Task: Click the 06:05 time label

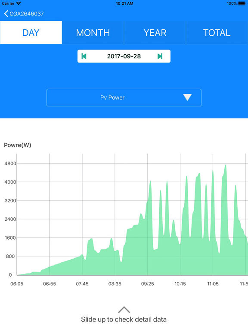Action: (x=17, y=284)
